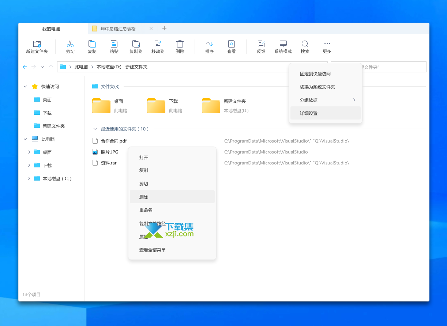Click the Move To (移动到) toolbar icon
Screen dimensions: 447x326
coord(158,44)
